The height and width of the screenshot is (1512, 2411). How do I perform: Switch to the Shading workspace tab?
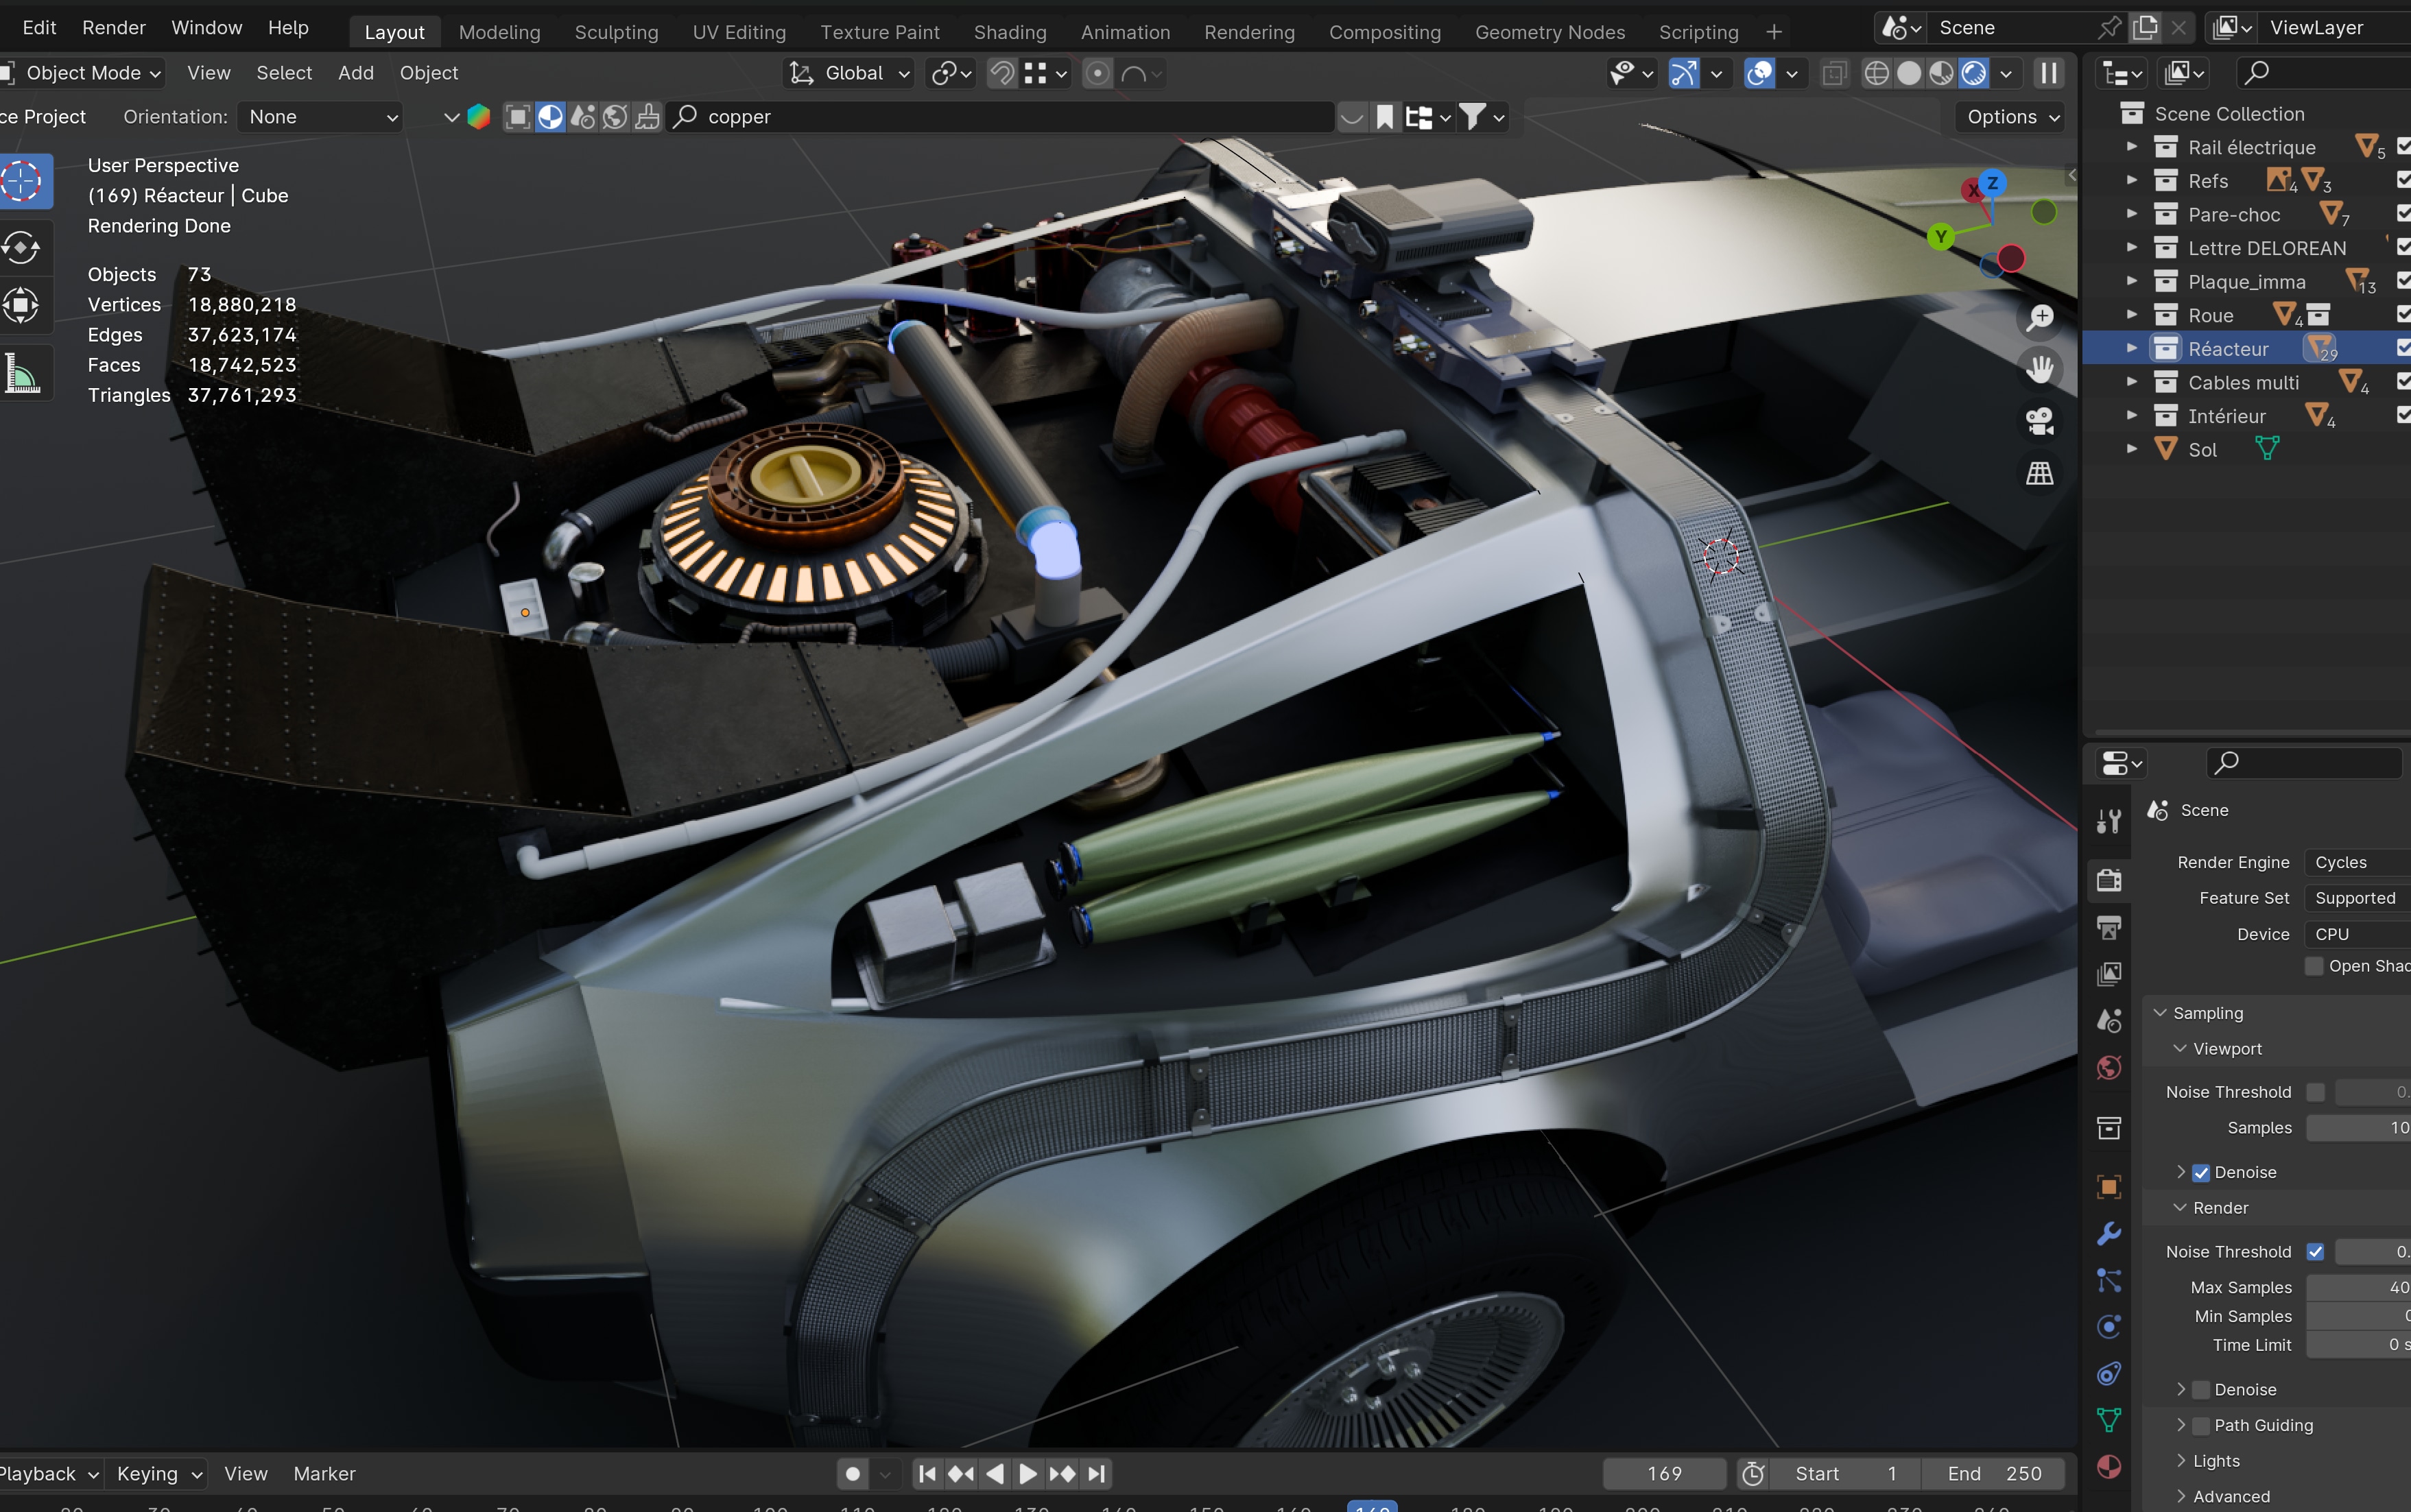[x=1010, y=32]
